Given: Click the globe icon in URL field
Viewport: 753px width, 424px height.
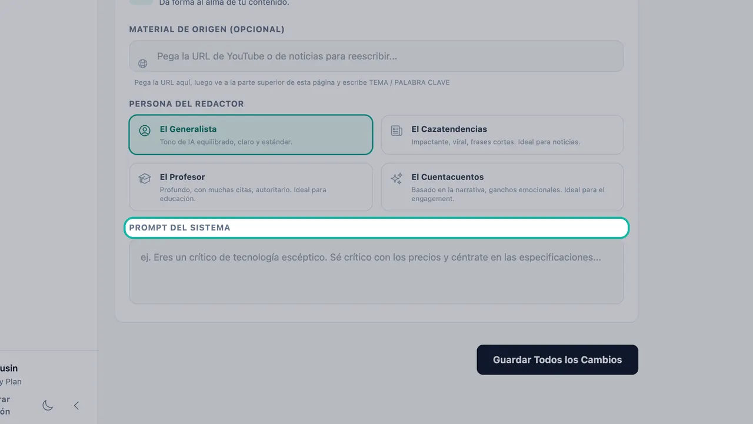Looking at the screenshot, I should tap(142, 64).
